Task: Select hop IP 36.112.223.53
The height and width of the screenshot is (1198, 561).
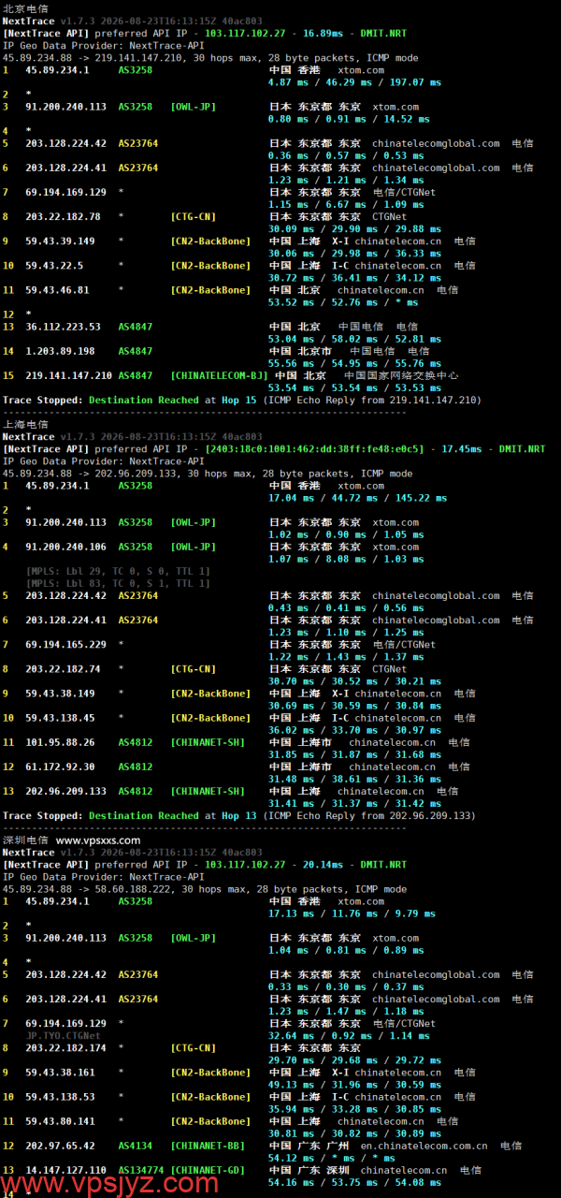Action: pos(63,327)
